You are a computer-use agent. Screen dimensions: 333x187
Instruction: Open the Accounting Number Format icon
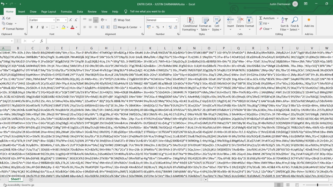click(149, 27)
